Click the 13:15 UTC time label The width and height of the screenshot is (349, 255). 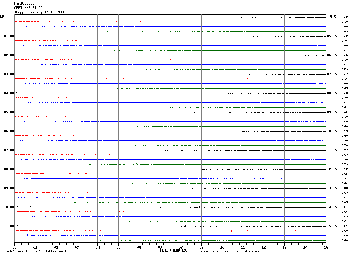(x=332, y=188)
